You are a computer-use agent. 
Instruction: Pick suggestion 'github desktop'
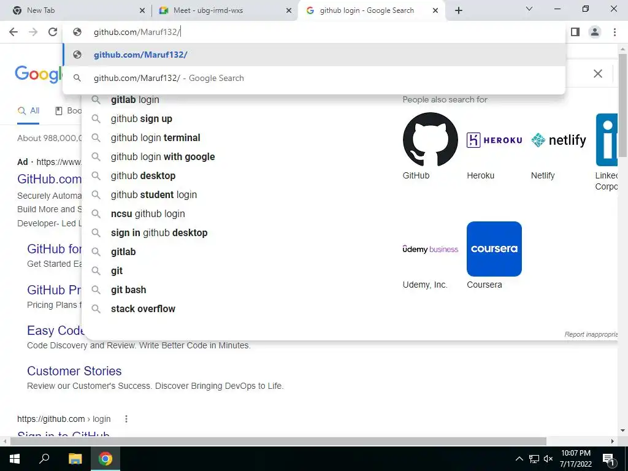(143, 176)
